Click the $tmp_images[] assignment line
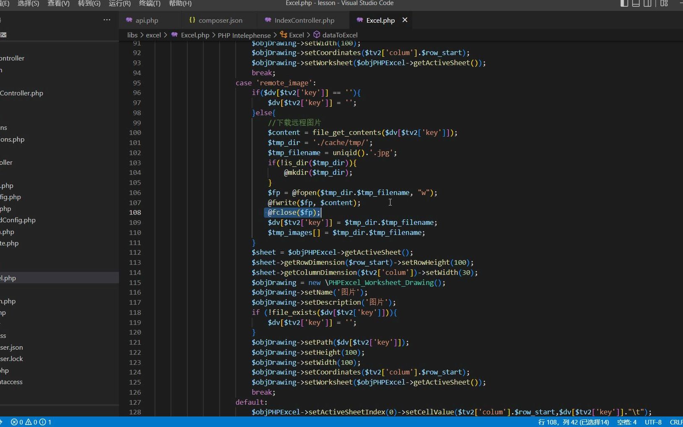Viewport: 683px width, 427px height. click(x=346, y=233)
